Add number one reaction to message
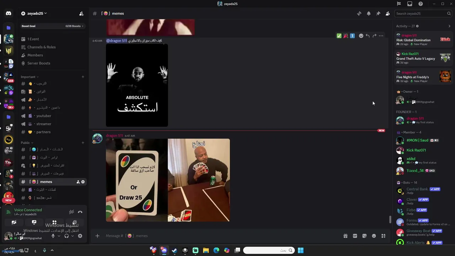Screen dimensions: 455x256 click(x=352, y=36)
